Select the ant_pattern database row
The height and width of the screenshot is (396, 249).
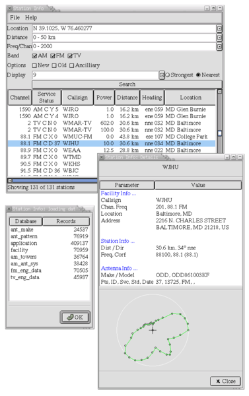(50, 237)
